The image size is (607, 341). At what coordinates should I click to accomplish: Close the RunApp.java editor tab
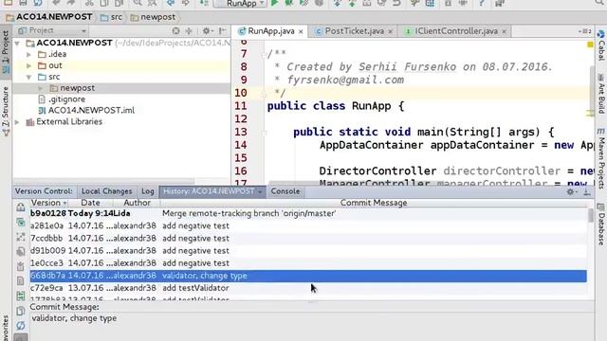pyautogui.click(x=301, y=31)
